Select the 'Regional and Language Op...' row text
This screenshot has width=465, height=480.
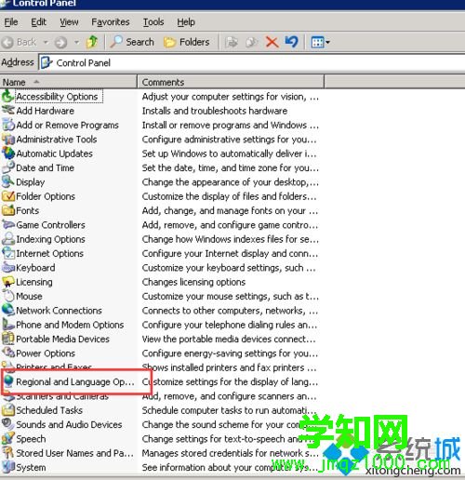(x=75, y=381)
